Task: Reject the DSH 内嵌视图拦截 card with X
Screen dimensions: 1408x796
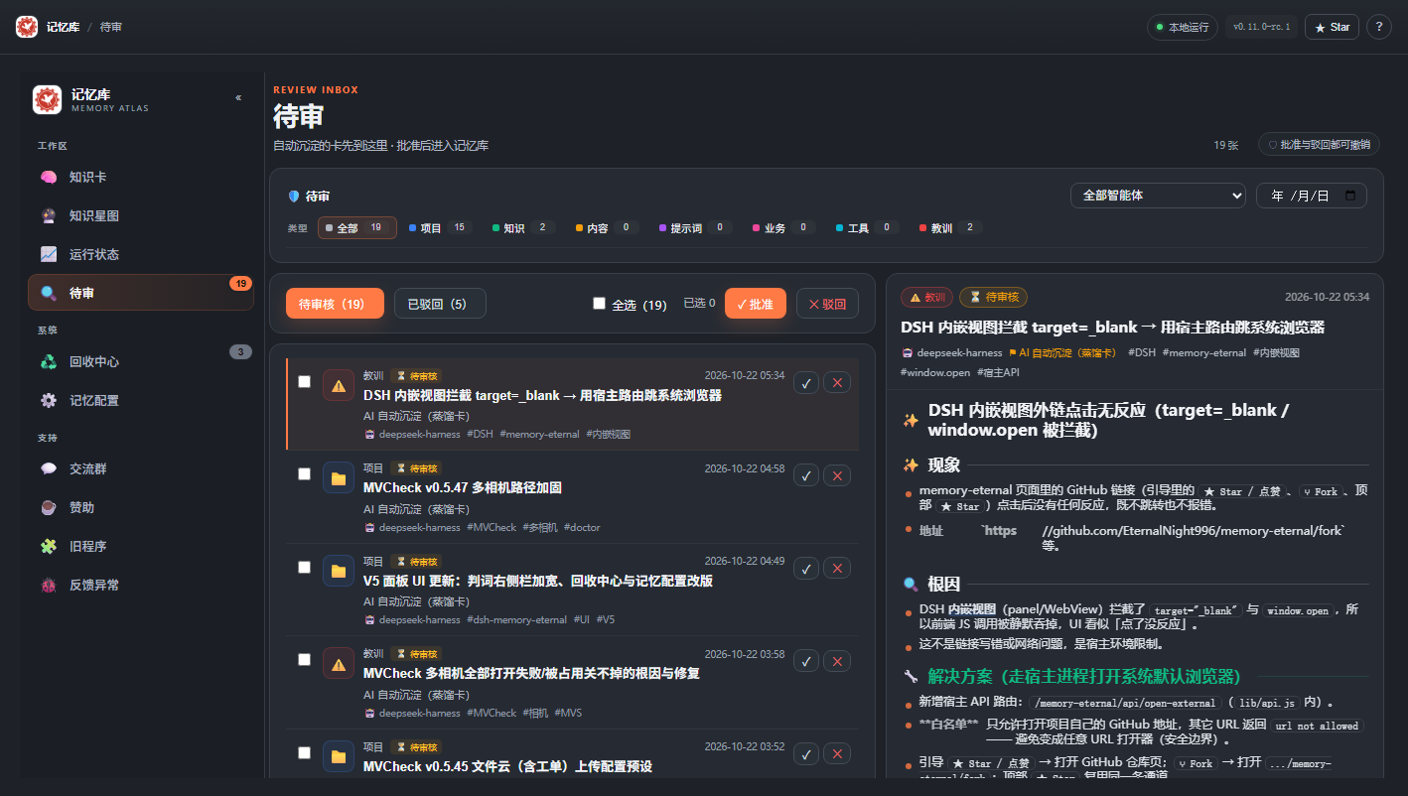Action: (838, 383)
